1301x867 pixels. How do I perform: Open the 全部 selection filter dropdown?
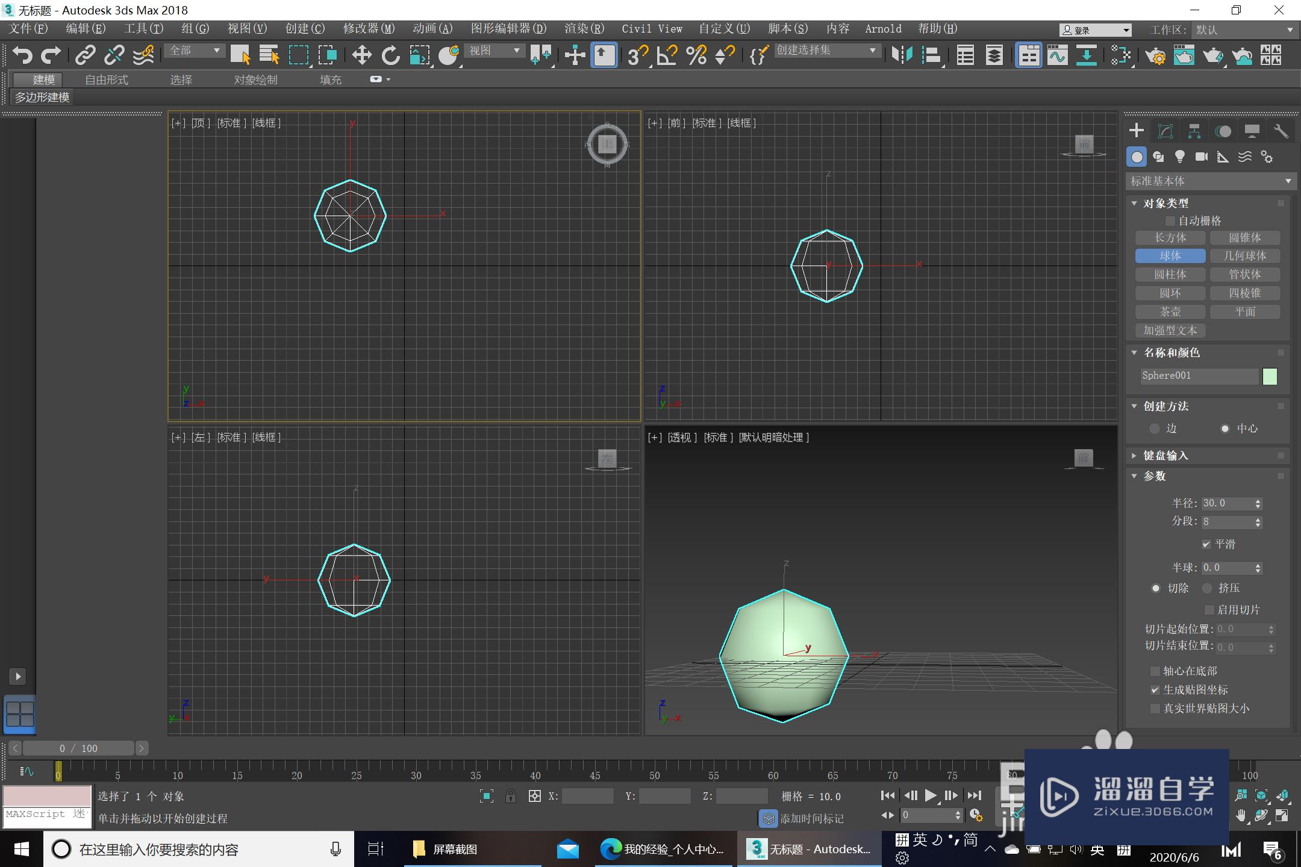point(194,51)
